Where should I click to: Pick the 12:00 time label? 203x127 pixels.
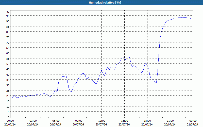tap(102, 121)
